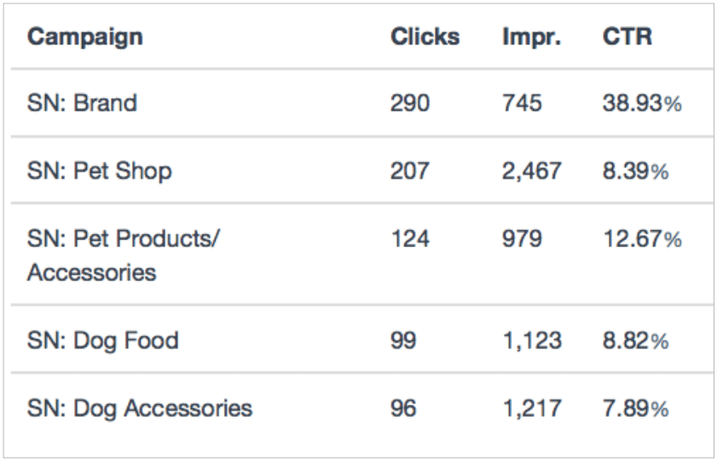The width and height of the screenshot is (717, 461).
Task: Select the 96 clicks value
Action: [403, 408]
